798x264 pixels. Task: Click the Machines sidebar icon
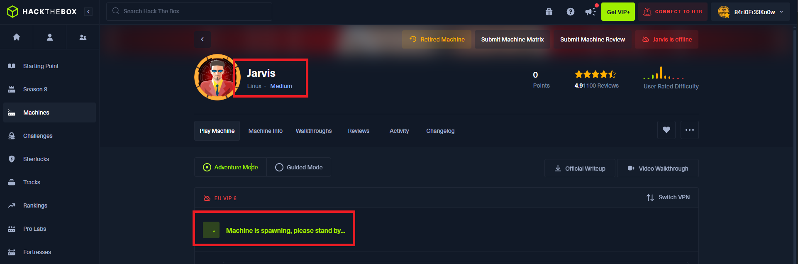[12, 112]
